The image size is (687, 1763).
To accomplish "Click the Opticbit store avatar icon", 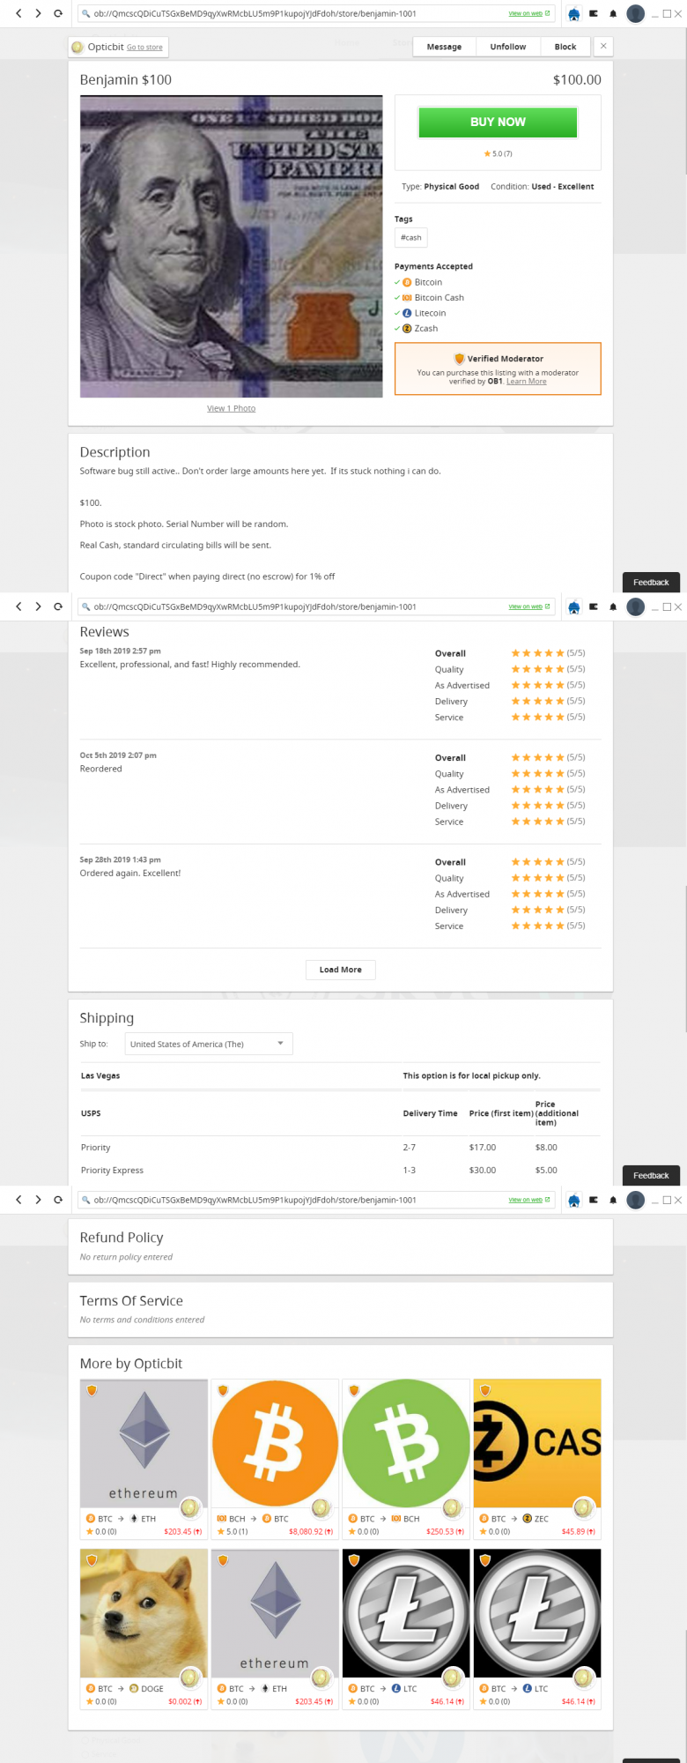I will 78,47.
